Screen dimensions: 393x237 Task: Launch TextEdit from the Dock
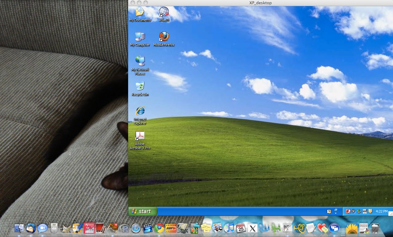311,228
